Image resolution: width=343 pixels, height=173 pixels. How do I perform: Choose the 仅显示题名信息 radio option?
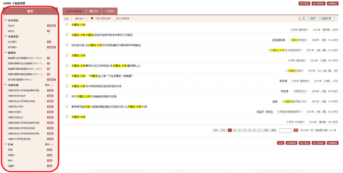[92, 18]
